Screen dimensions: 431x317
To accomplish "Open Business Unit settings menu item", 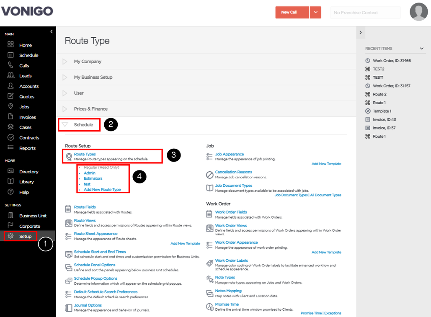I will click(33, 216).
